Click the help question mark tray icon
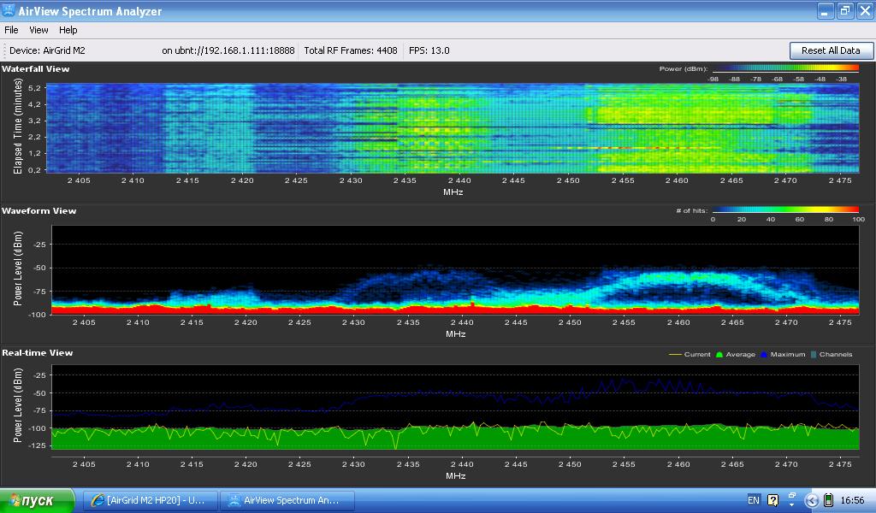The height and width of the screenshot is (513, 876). (773, 500)
